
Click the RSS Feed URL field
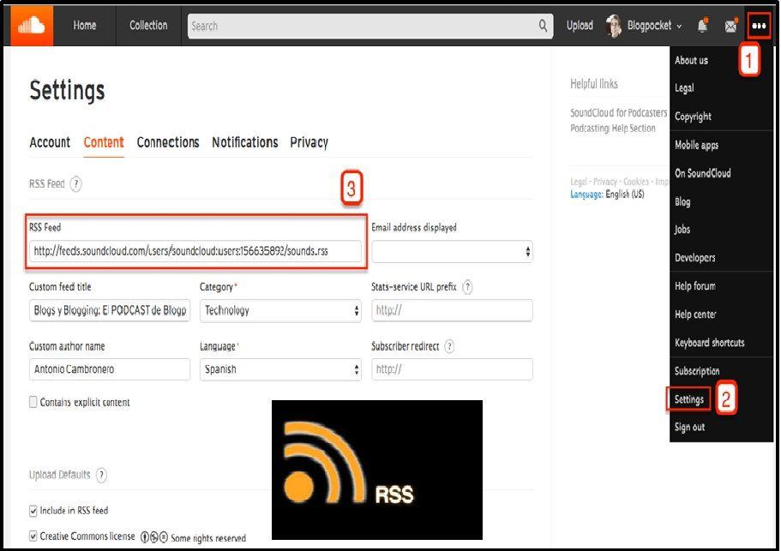tap(195, 251)
